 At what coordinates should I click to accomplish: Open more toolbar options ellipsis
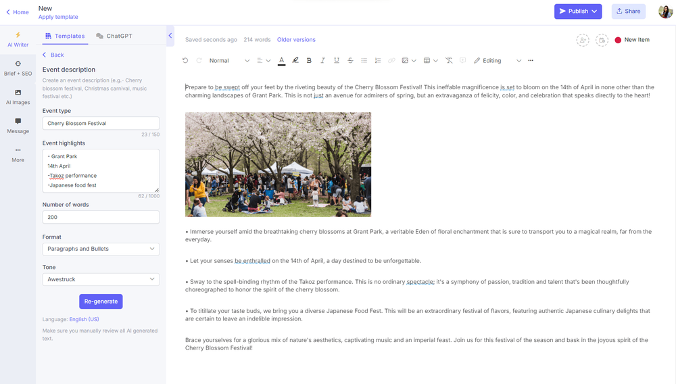tap(531, 60)
